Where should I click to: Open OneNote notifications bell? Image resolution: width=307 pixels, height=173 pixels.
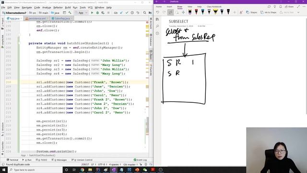[281, 7]
